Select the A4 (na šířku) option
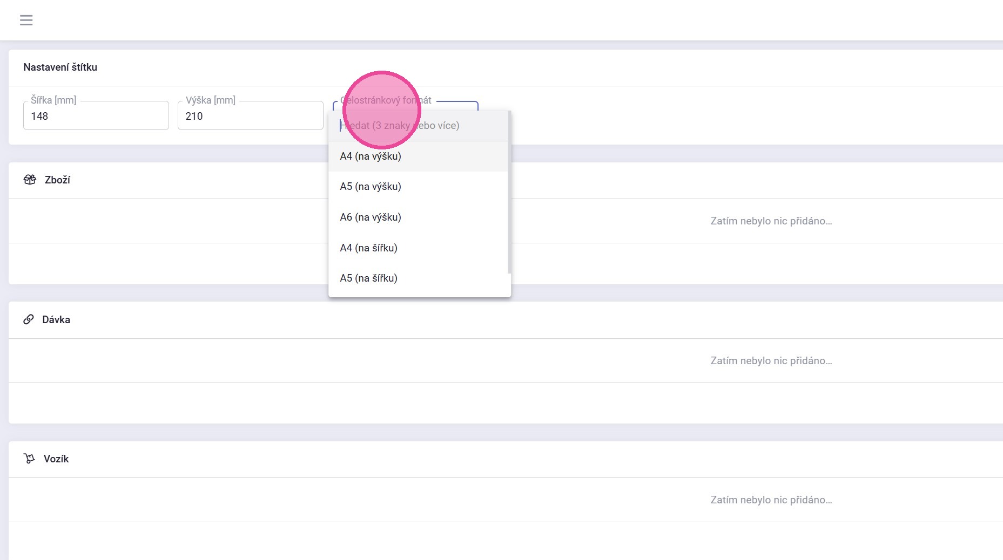 coord(369,248)
